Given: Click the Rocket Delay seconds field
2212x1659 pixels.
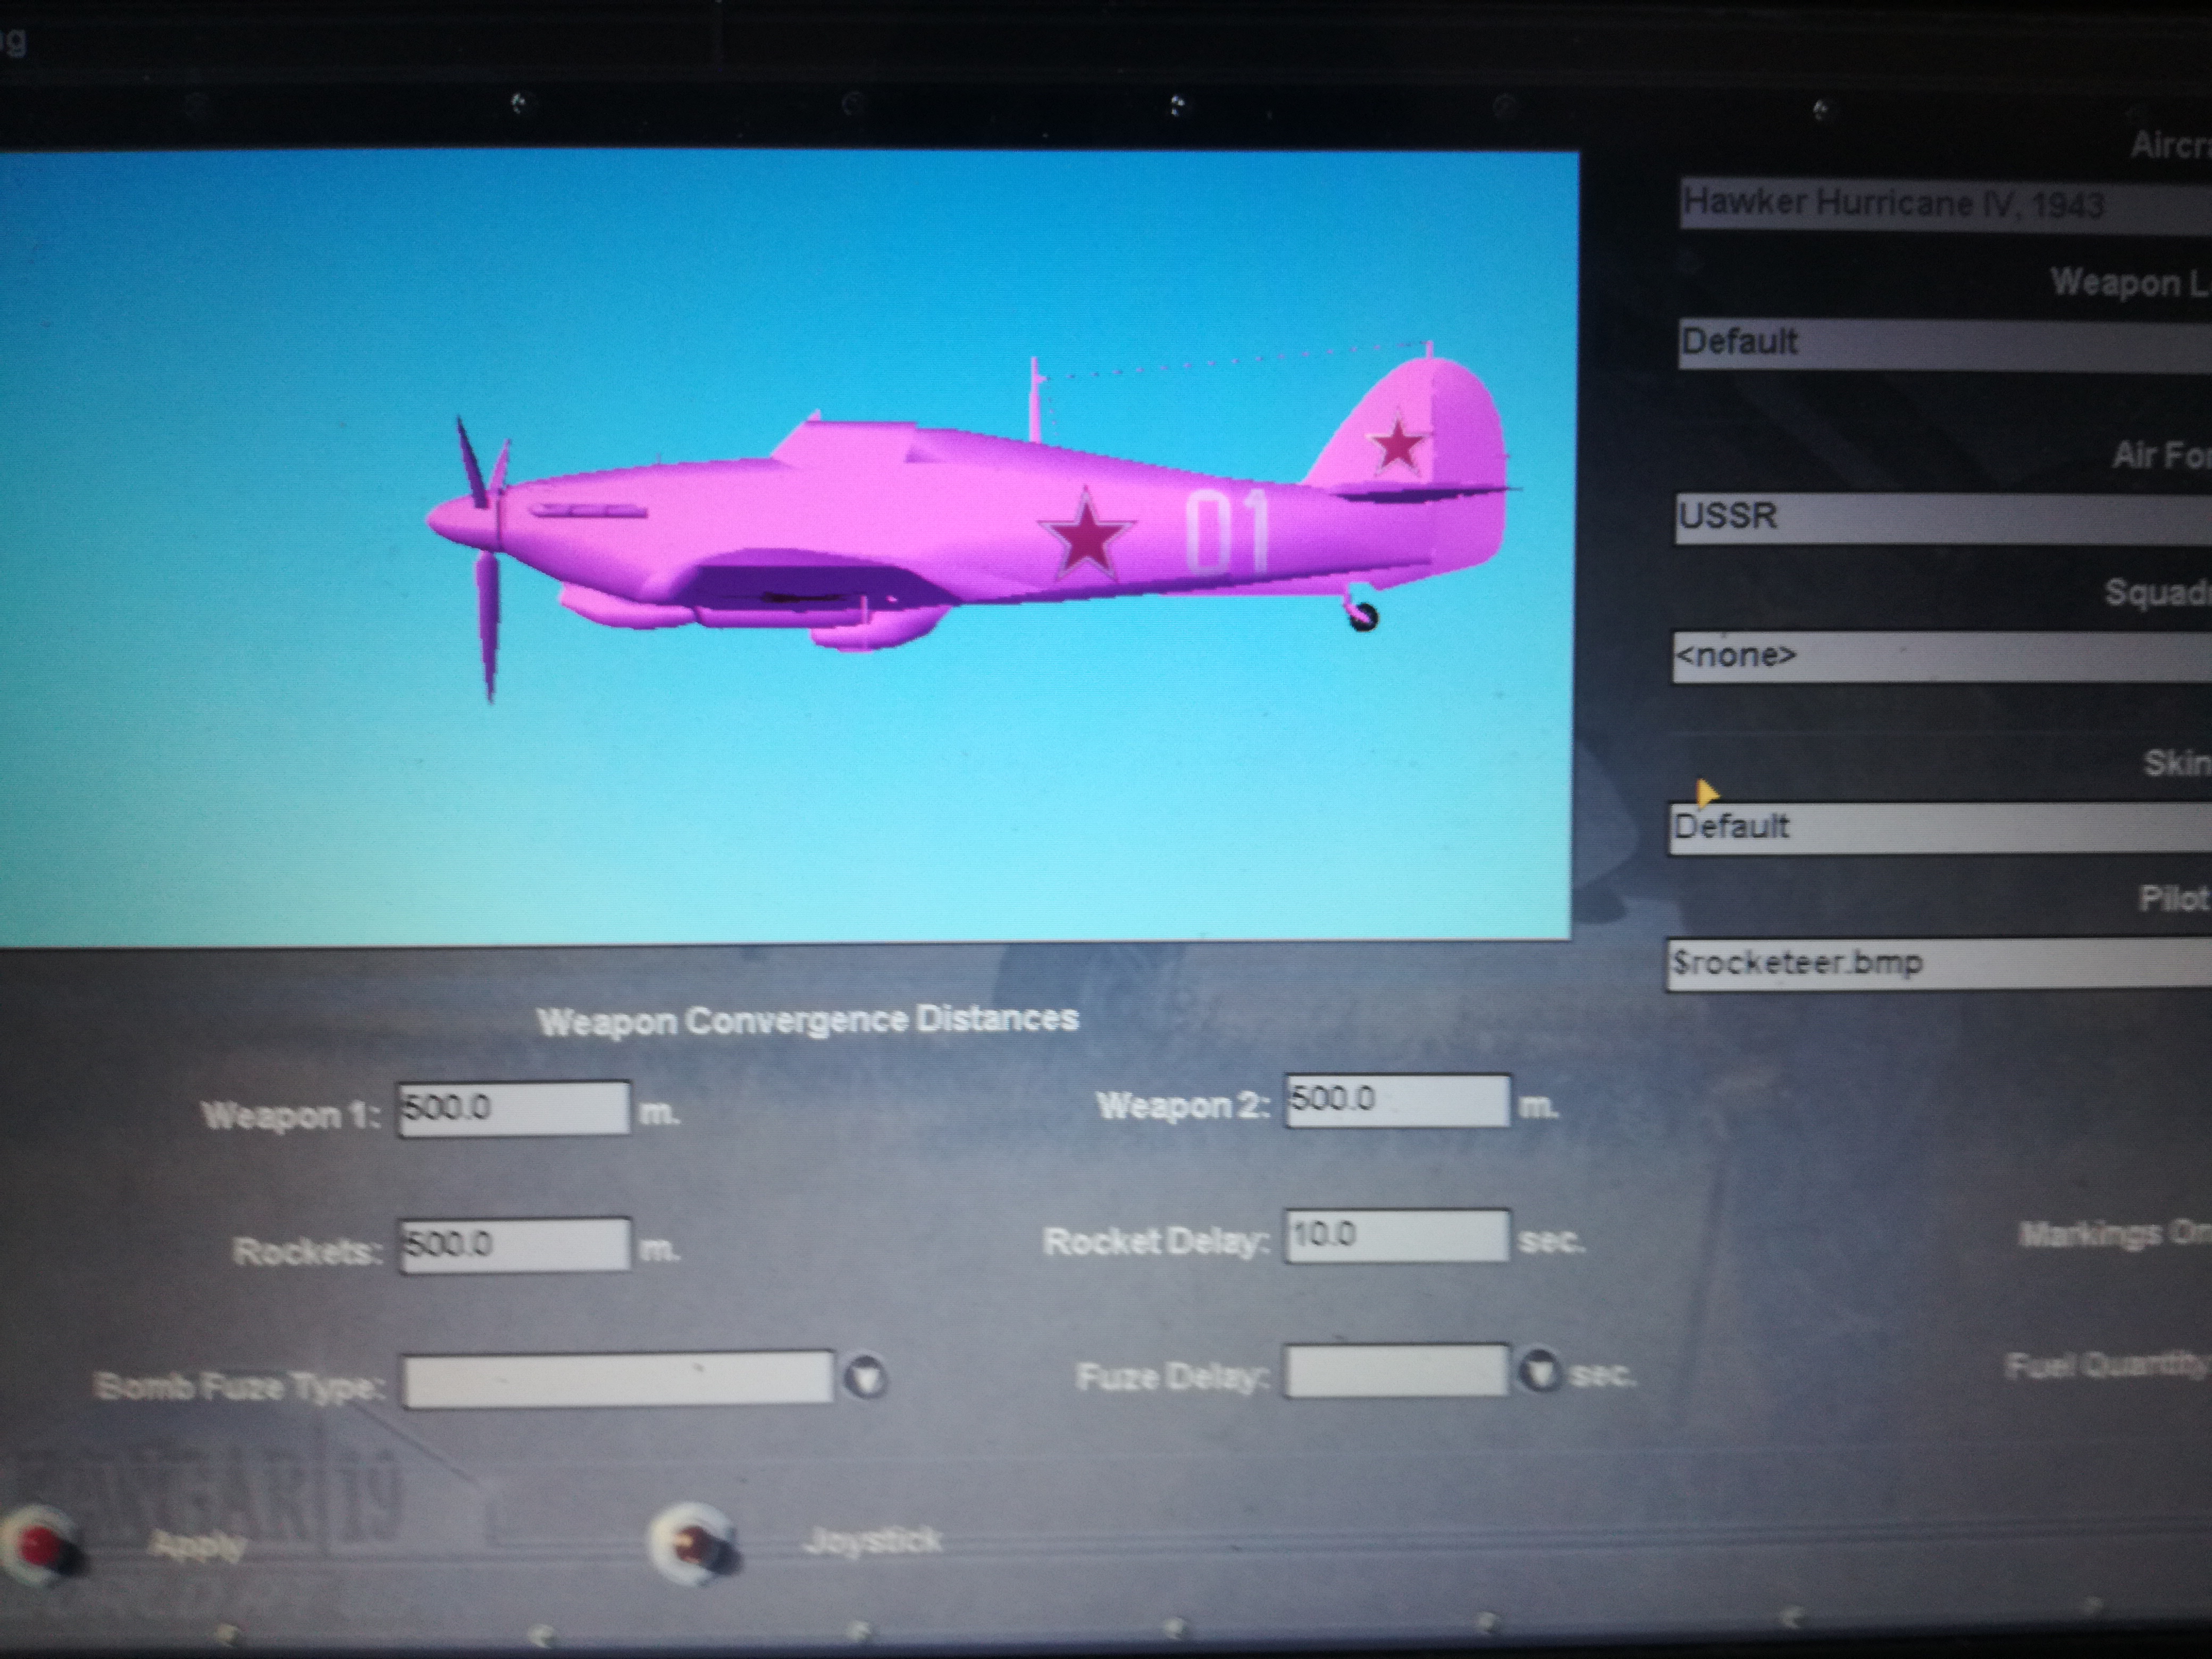Looking at the screenshot, I should point(1396,1236).
